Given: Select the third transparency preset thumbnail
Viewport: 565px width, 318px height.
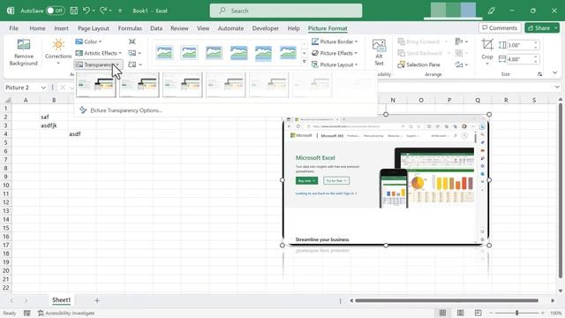Looking at the screenshot, I should (183, 85).
